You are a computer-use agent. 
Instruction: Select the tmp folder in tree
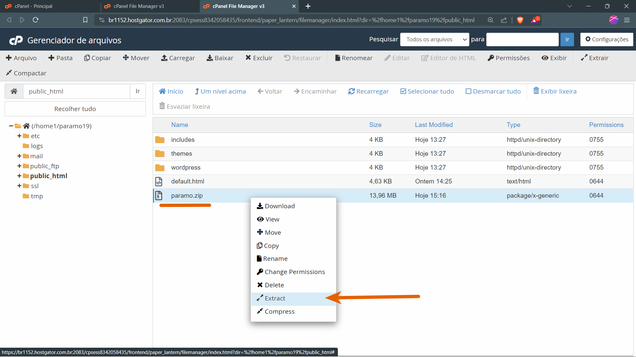tap(33, 196)
